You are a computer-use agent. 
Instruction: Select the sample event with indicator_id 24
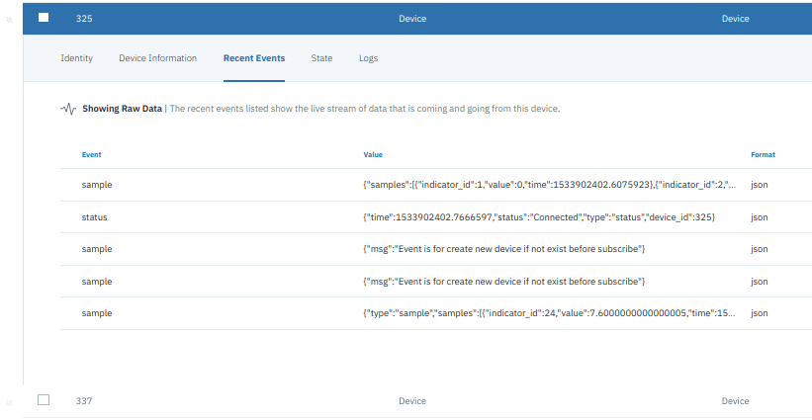pos(436,313)
